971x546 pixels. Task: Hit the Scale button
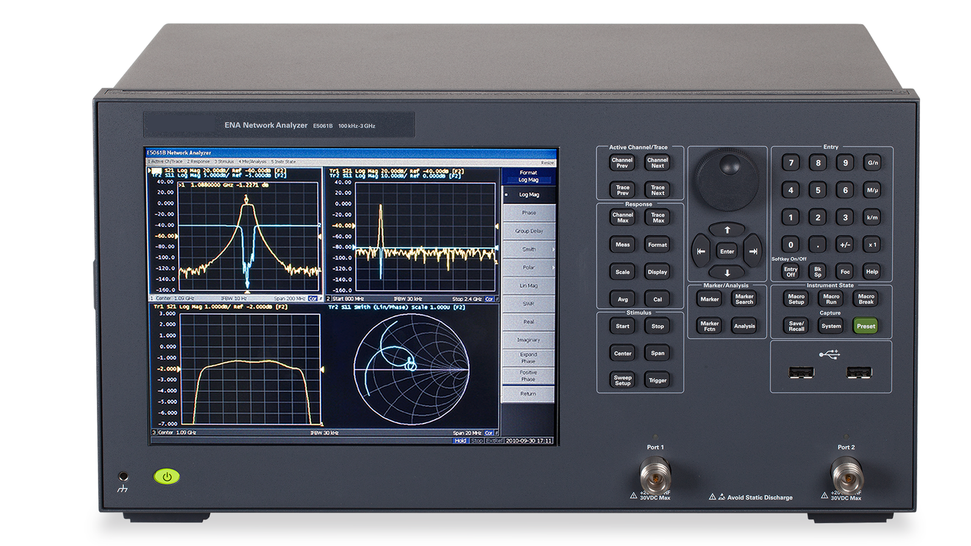point(623,272)
